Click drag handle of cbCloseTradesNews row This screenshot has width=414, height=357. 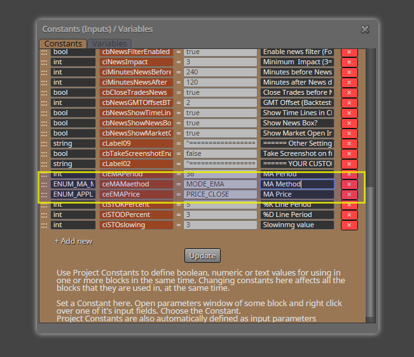[44, 93]
